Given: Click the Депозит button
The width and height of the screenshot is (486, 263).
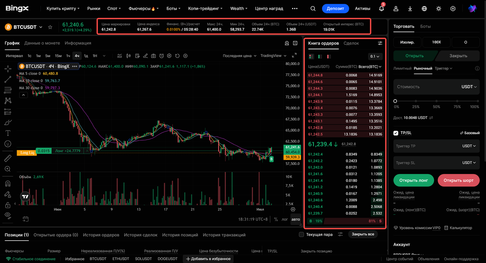Looking at the screenshot, I should coord(335,8).
